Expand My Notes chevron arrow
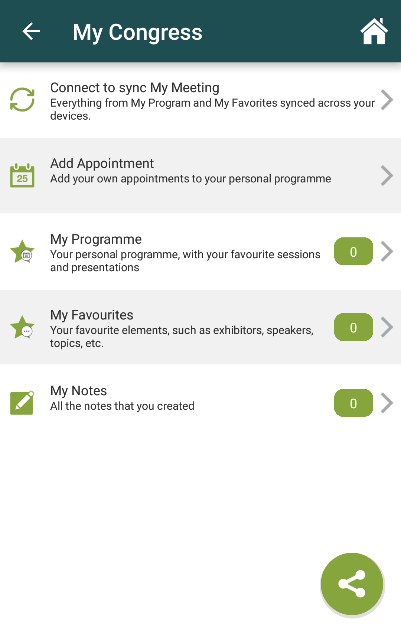 tap(387, 403)
